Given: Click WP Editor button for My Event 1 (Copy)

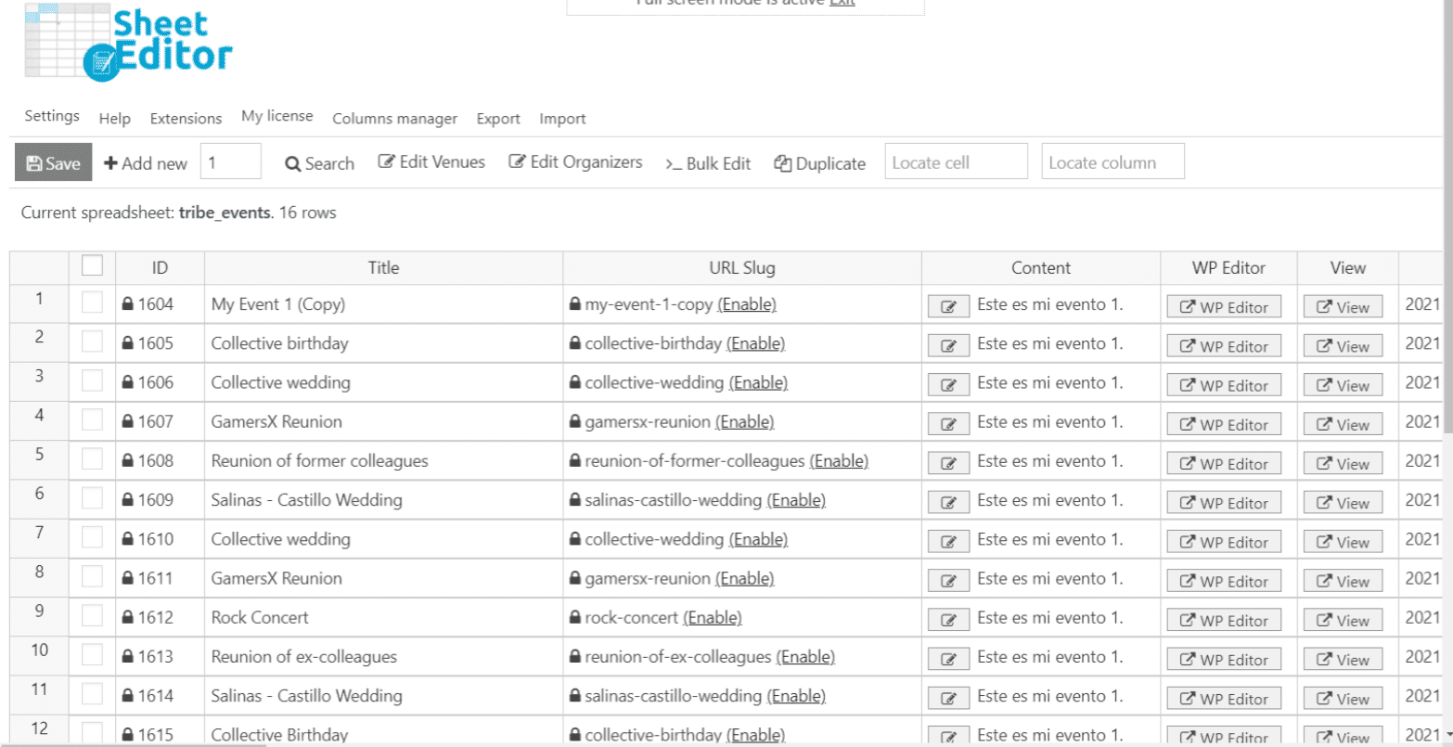Looking at the screenshot, I should tap(1224, 307).
